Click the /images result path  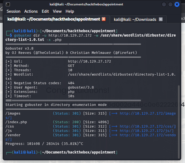pyautogui.click(x=13, y=113)
